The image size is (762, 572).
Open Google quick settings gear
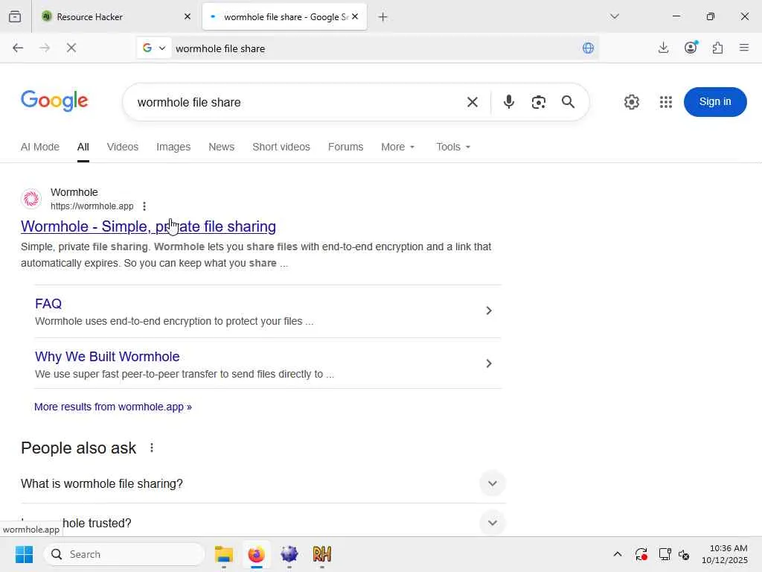pos(631,102)
